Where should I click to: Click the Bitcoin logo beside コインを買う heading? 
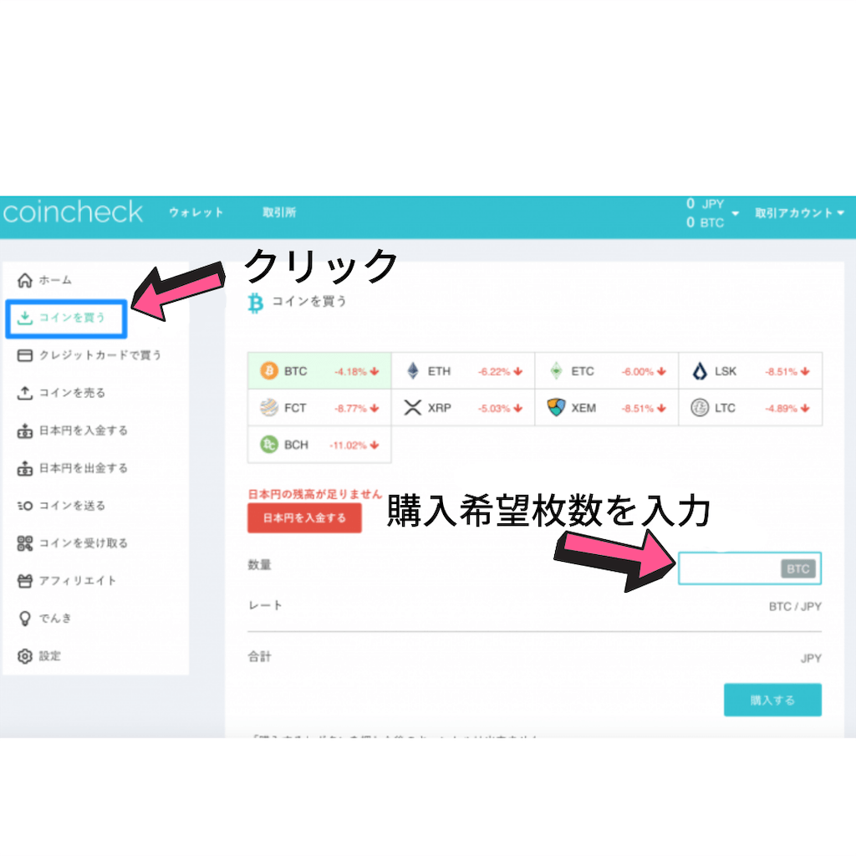255,303
